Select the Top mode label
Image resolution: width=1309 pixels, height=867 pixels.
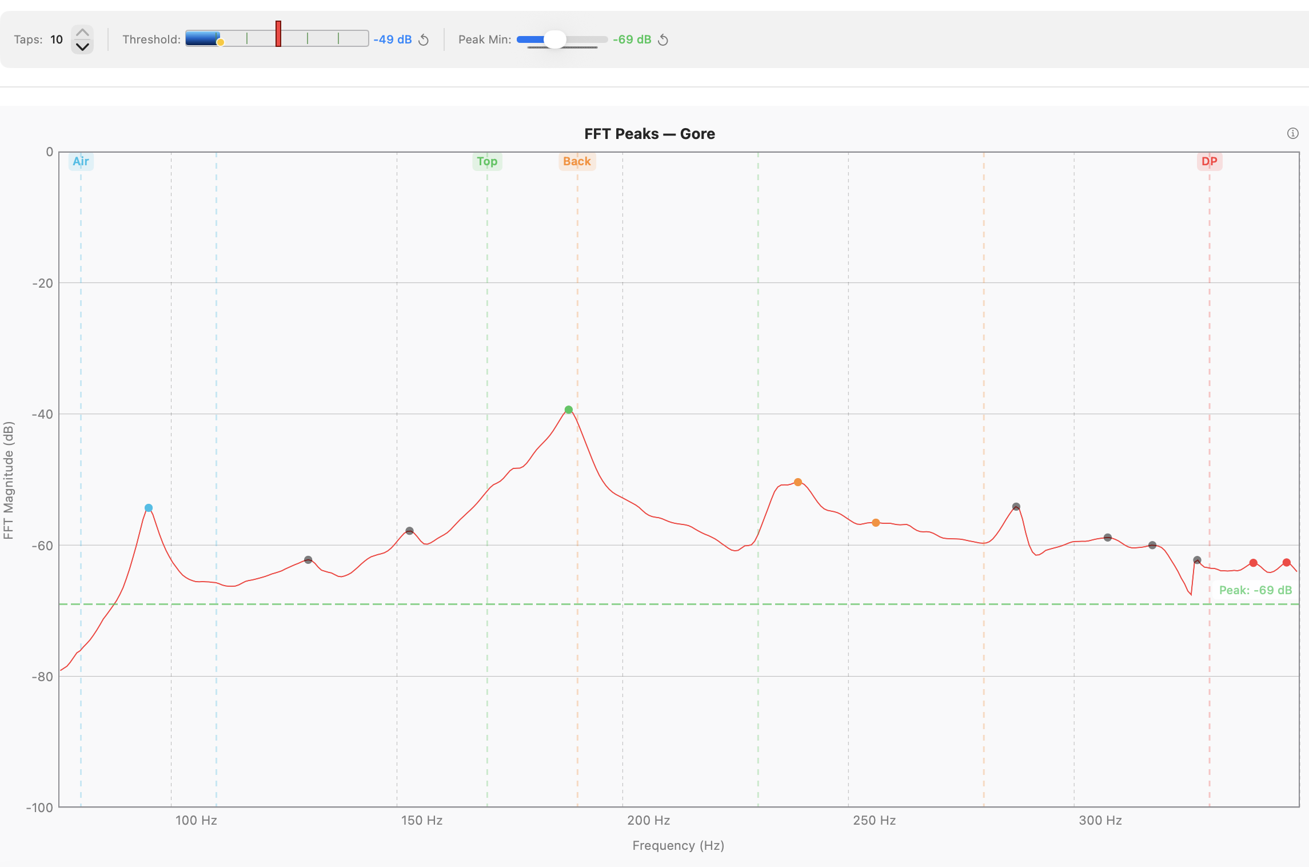point(487,161)
